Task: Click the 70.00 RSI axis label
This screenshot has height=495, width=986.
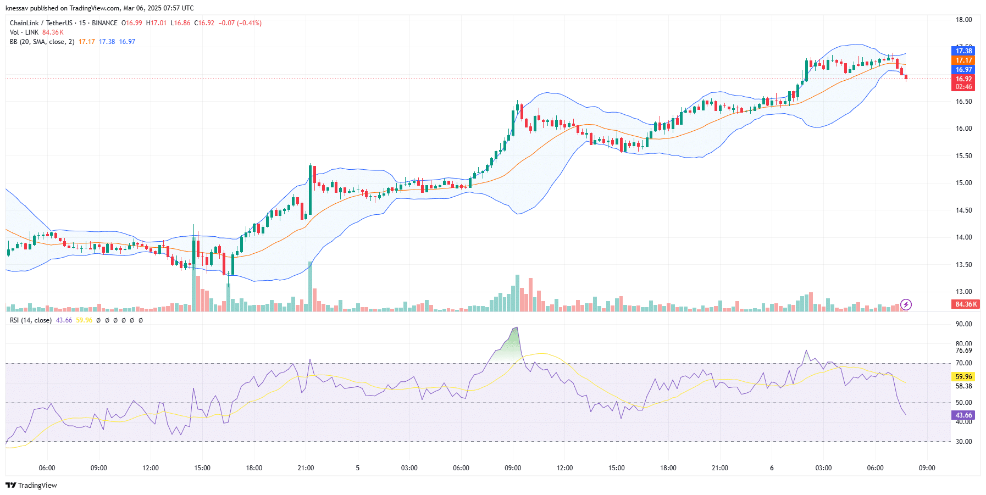Action: coord(963,363)
